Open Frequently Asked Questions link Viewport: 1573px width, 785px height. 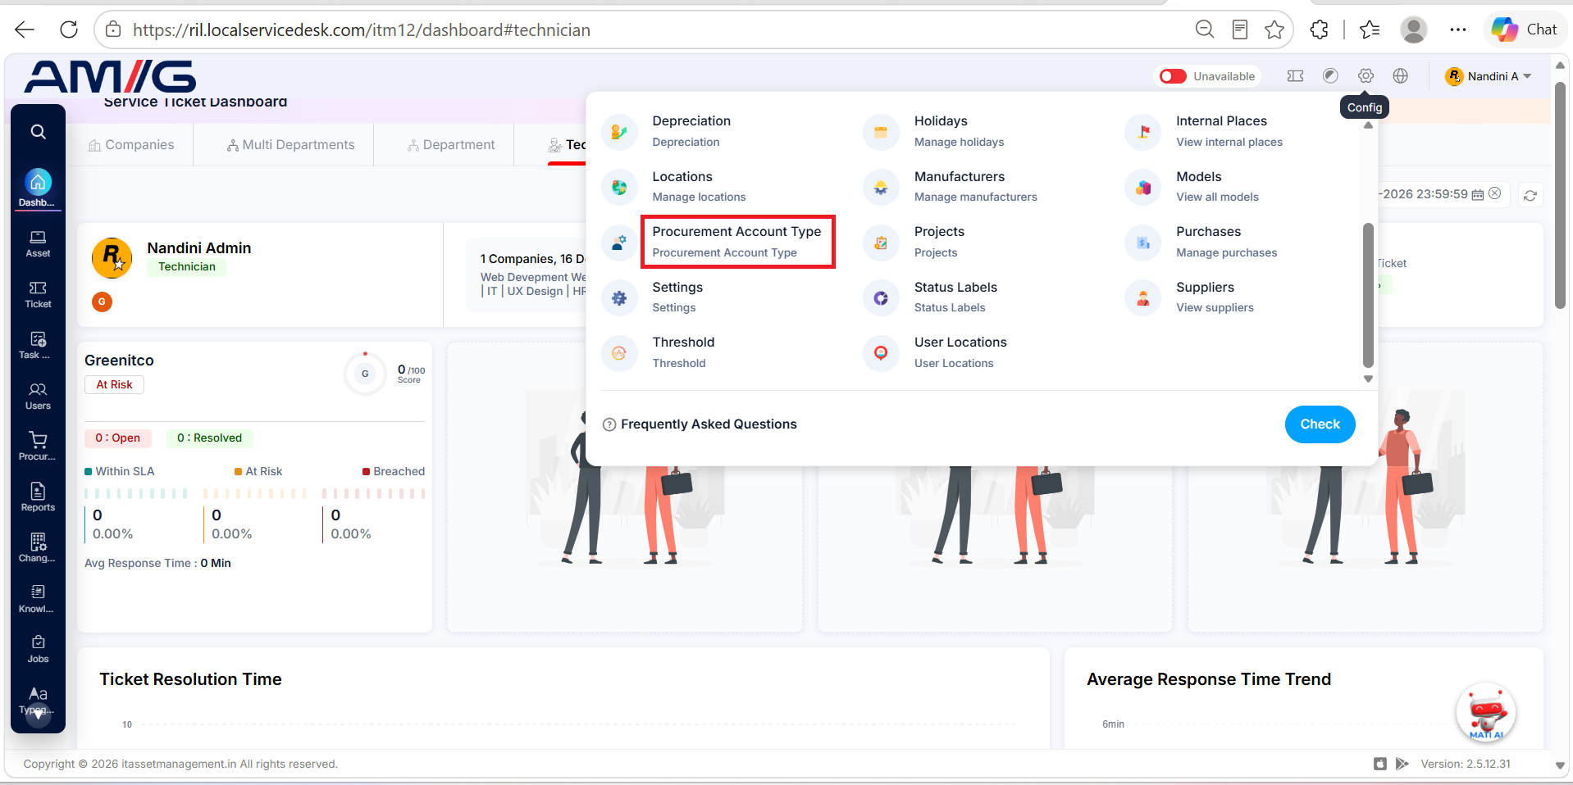pos(700,424)
